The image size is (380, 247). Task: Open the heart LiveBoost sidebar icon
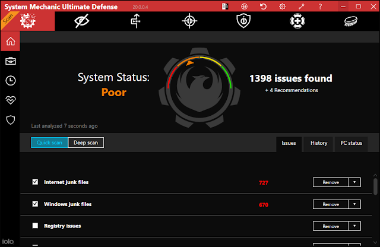click(11, 100)
